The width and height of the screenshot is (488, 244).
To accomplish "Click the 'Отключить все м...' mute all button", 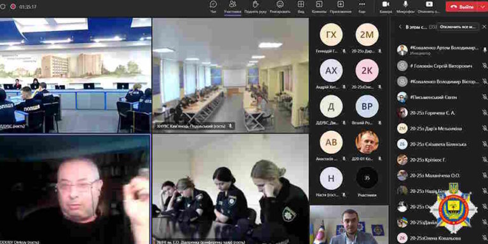I will (457, 27).
